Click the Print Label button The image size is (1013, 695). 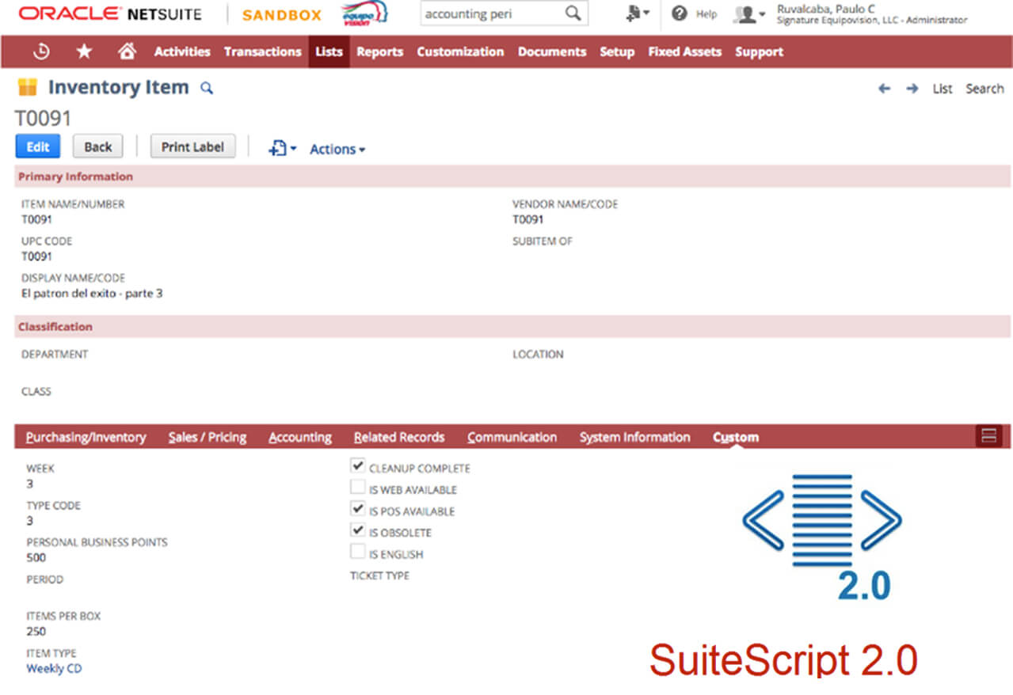tap(192, 146)
